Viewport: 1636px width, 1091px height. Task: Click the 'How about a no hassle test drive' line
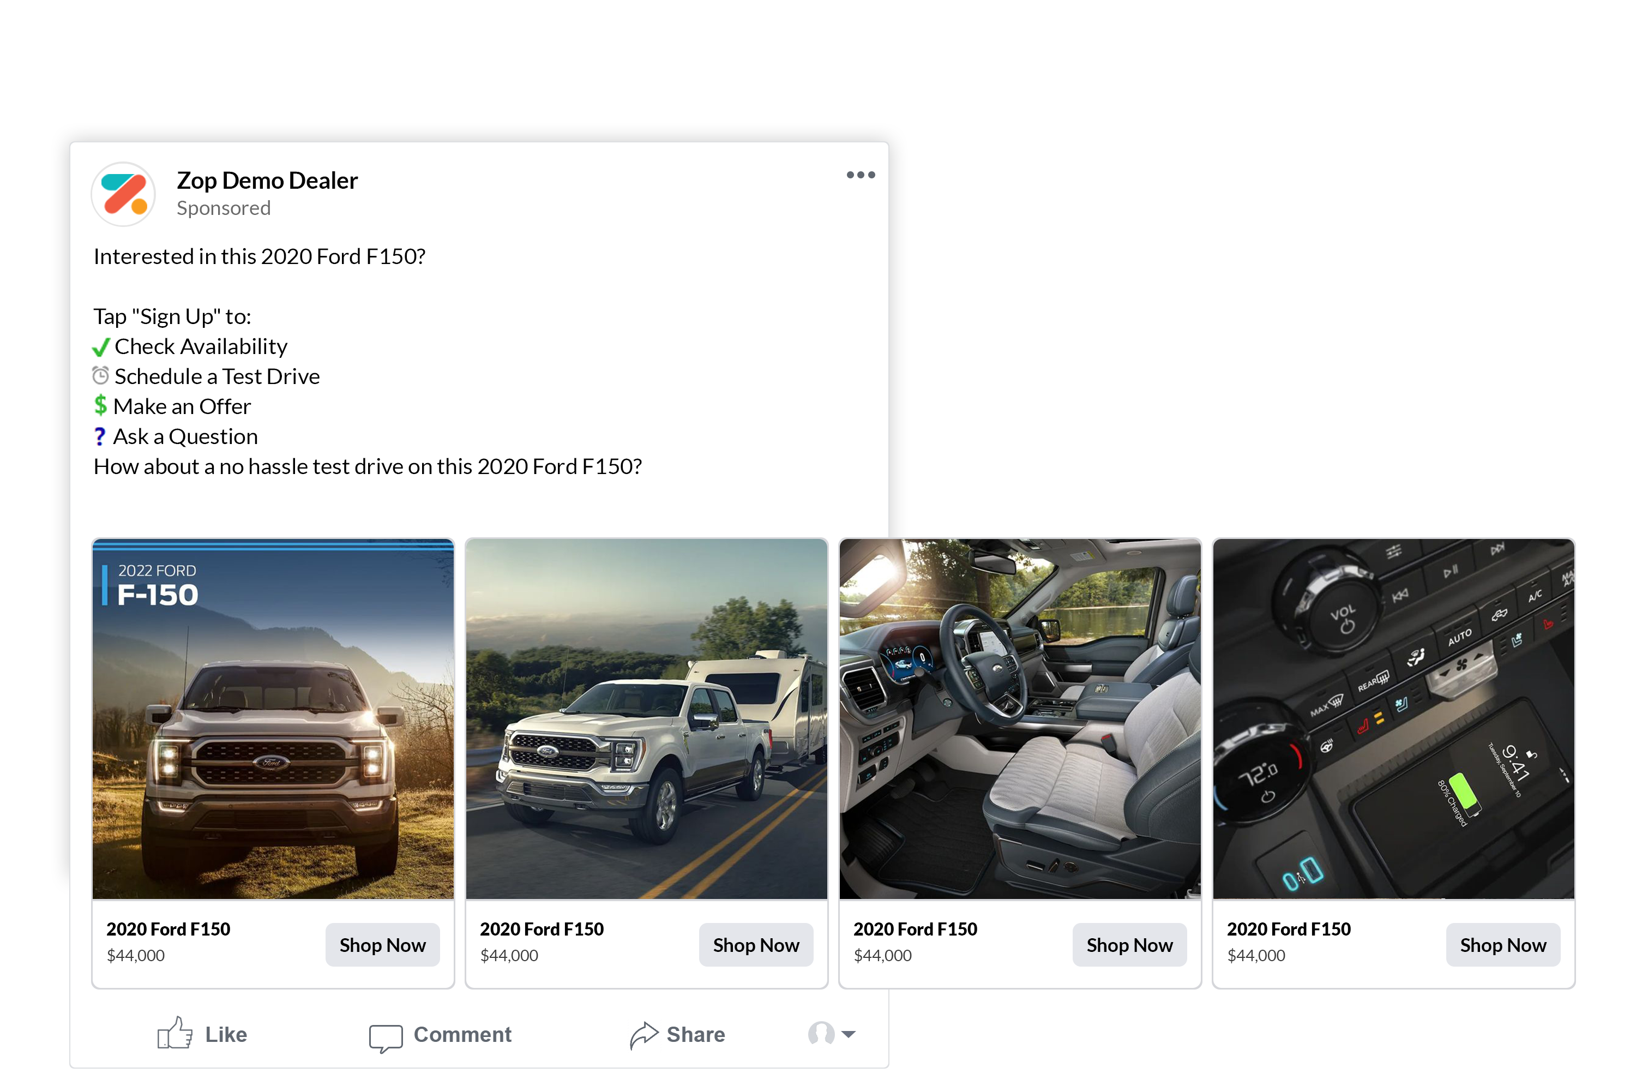[368, 467]
